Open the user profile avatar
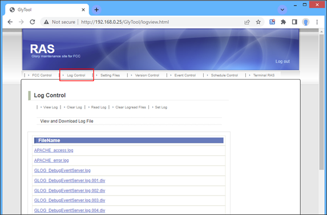The image size is (327, 215). (x=306, y=22)
